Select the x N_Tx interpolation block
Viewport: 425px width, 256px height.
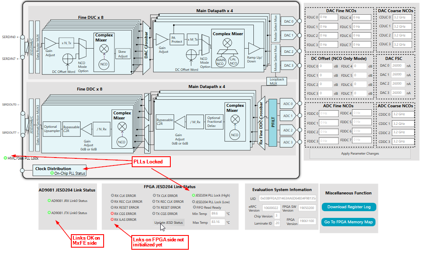pyautogui.click(x=66, y=43)
